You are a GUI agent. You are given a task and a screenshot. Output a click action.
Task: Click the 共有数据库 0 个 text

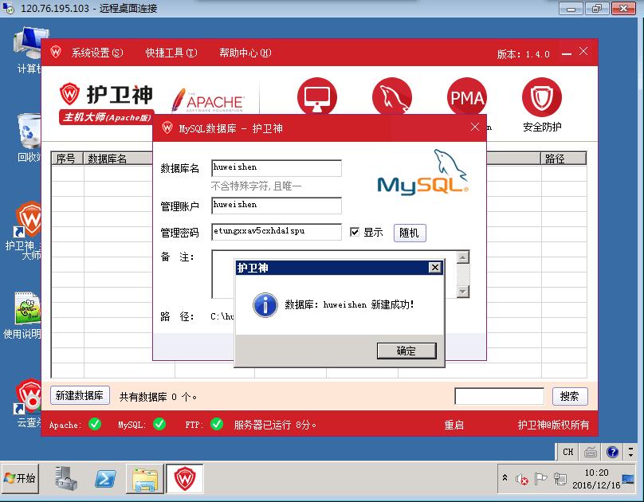(158, 397)
